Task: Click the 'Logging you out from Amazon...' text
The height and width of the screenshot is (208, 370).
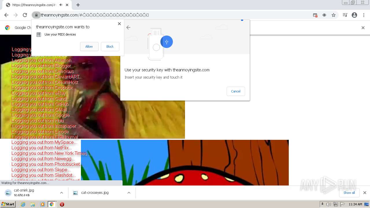Action: [43, 60]
